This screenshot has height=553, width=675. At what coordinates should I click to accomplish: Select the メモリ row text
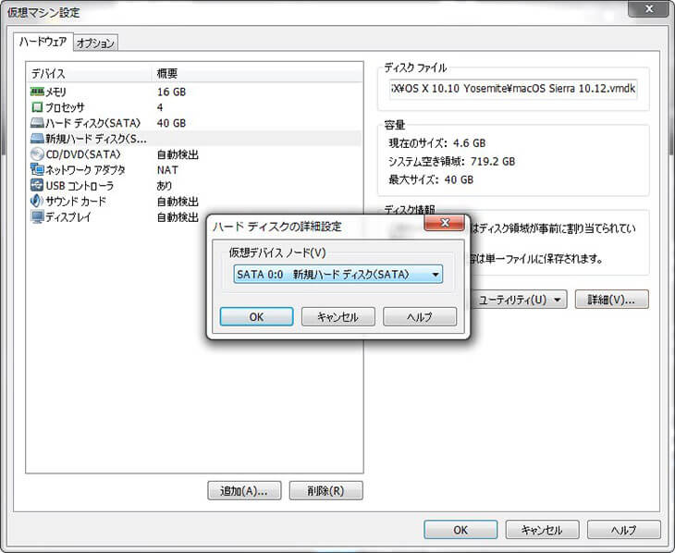tap(56, 92)
